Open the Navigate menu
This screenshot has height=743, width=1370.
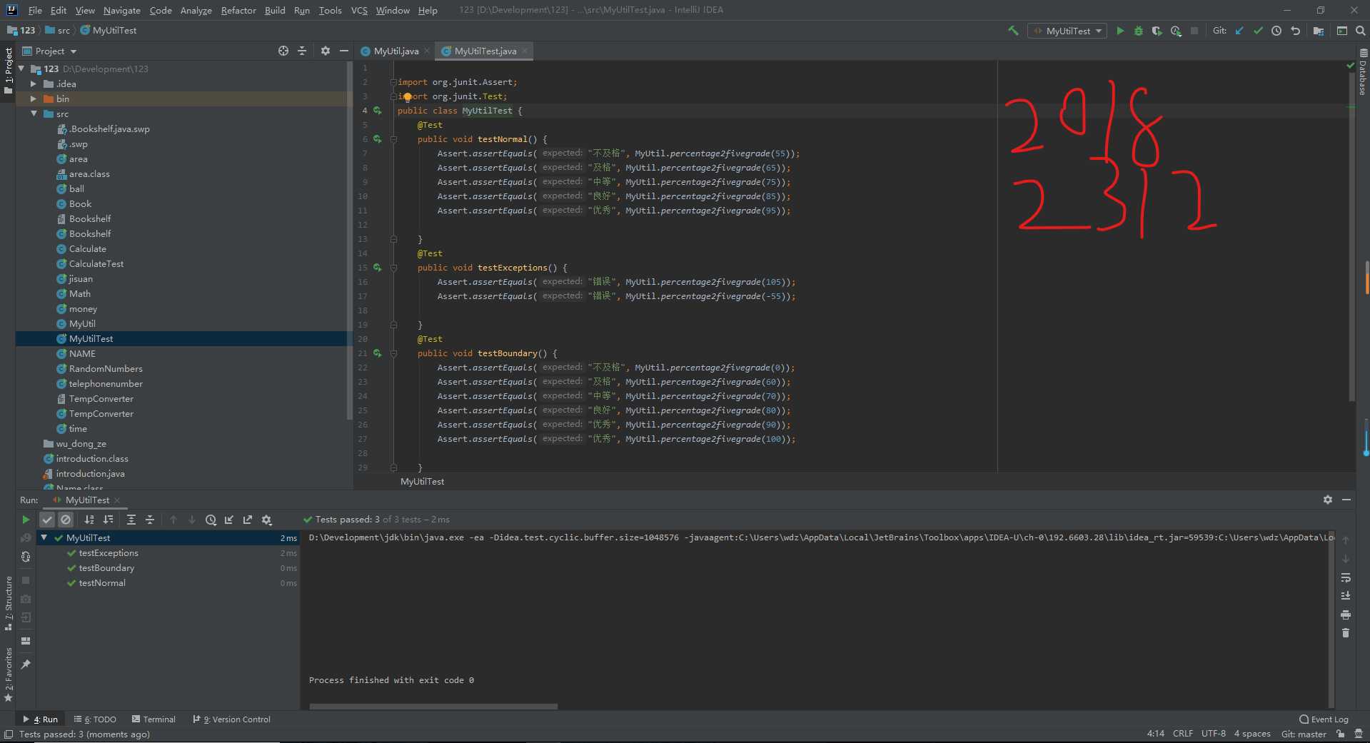(x=122, y=10)
